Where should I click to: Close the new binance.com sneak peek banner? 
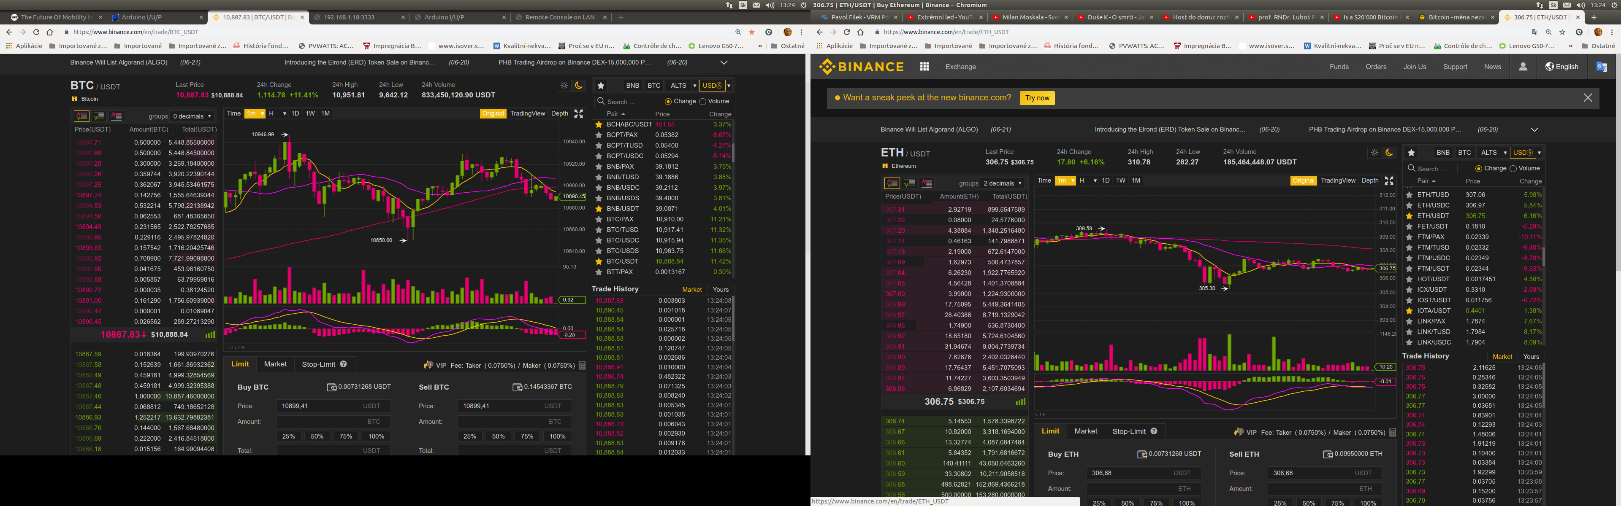[x=1588, y=97]
